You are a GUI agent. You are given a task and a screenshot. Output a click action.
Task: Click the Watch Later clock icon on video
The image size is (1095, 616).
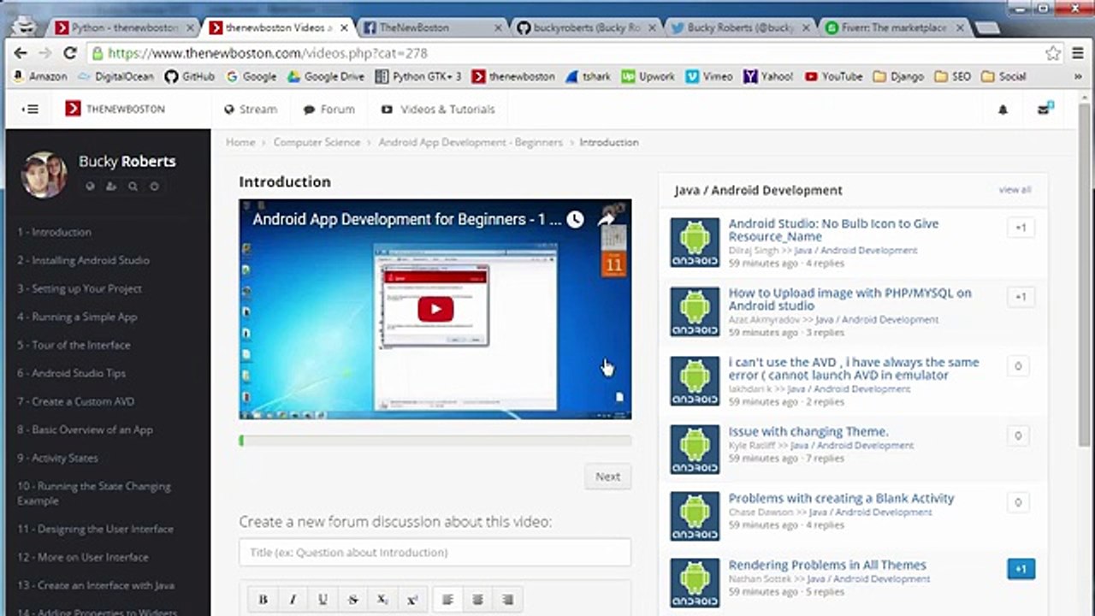pyautogui.click(x=575, y=219)
